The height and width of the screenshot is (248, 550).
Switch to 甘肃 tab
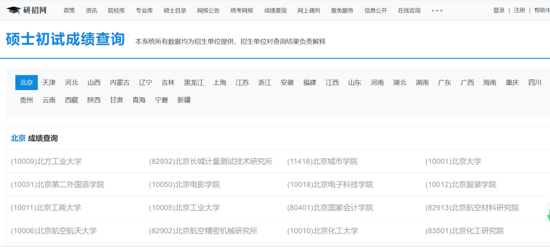click(117, 100)
